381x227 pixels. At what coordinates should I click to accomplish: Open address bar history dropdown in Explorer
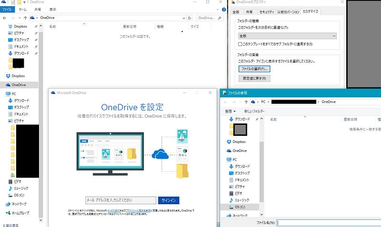[x=184, y=18]
